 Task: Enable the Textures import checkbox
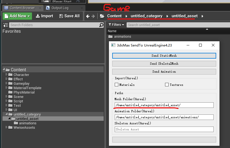pyautogui.click(x=167, y=85)
